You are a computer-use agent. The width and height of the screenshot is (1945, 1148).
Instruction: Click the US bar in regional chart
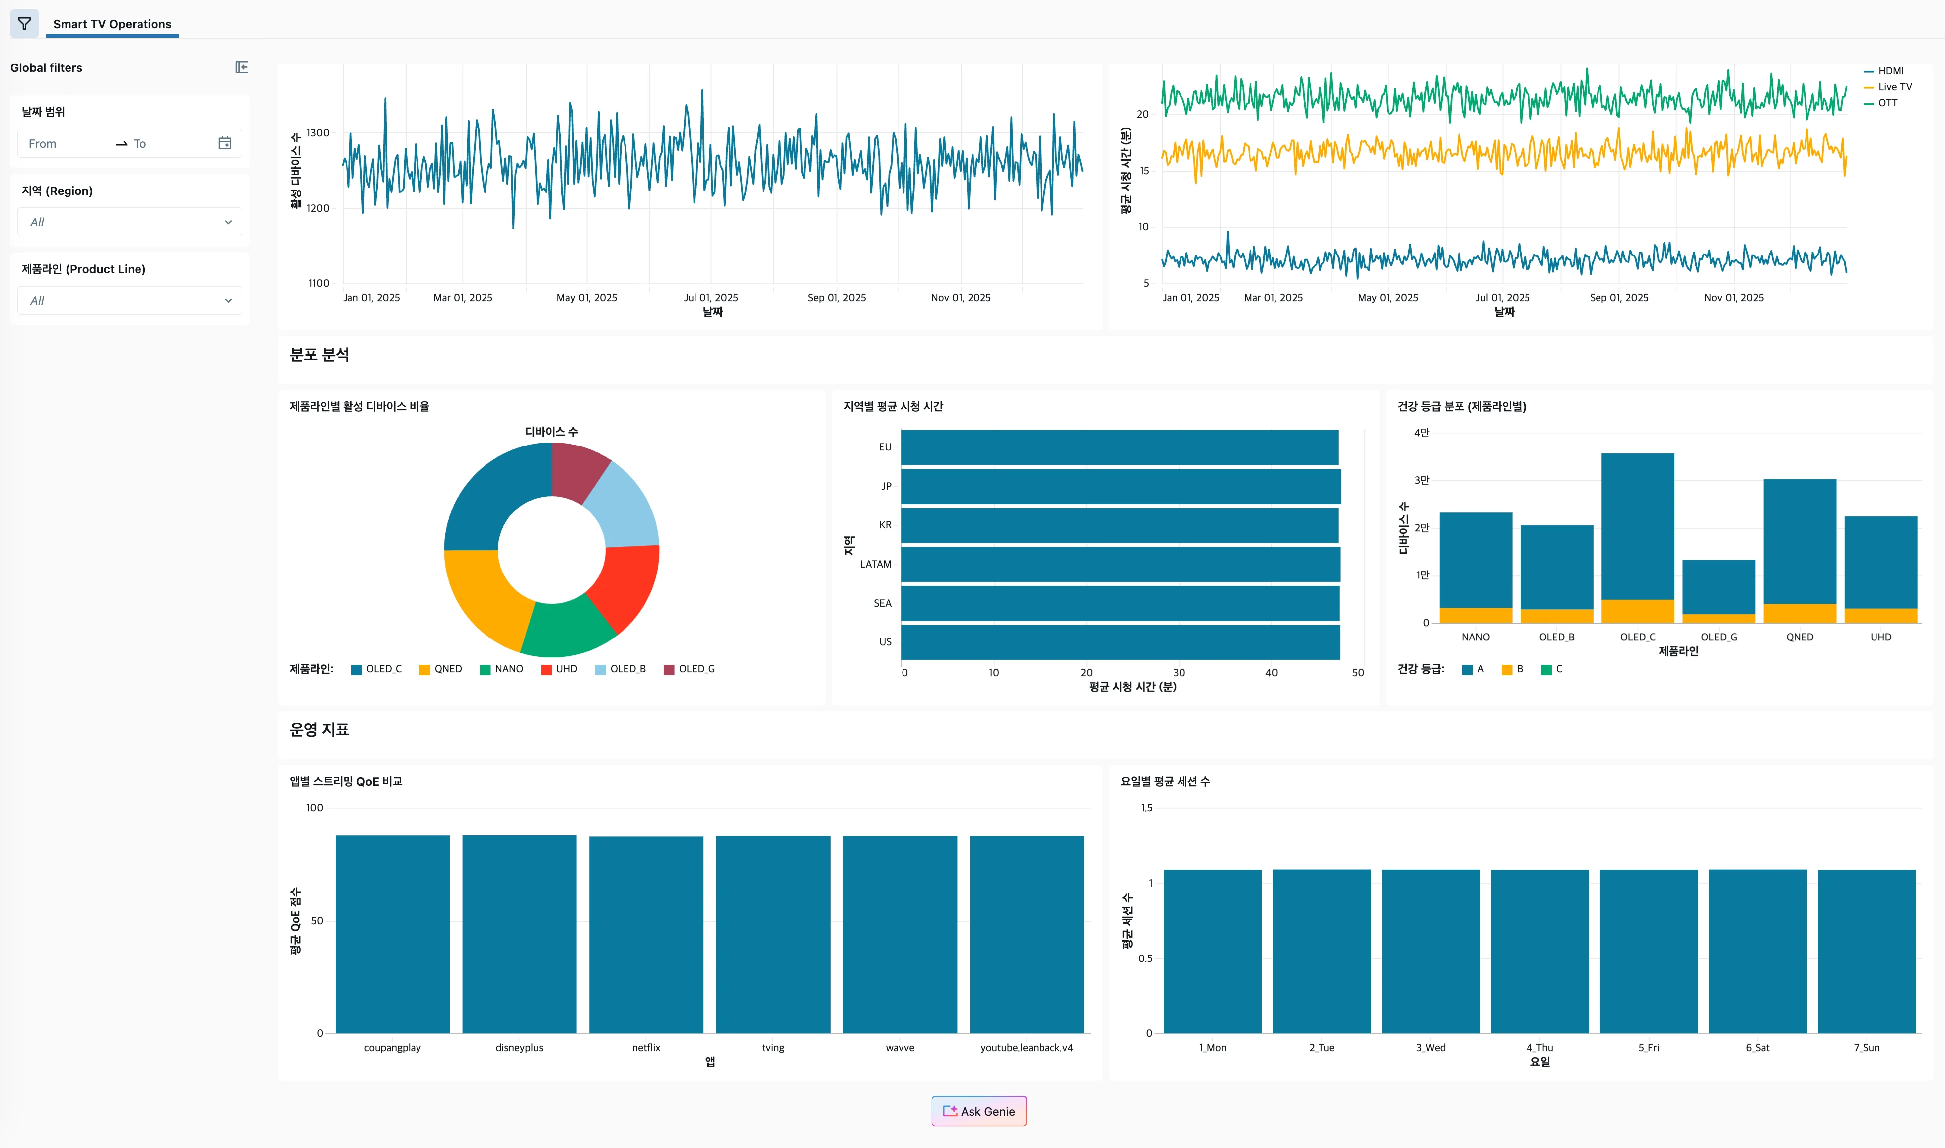coord(1121,642)
